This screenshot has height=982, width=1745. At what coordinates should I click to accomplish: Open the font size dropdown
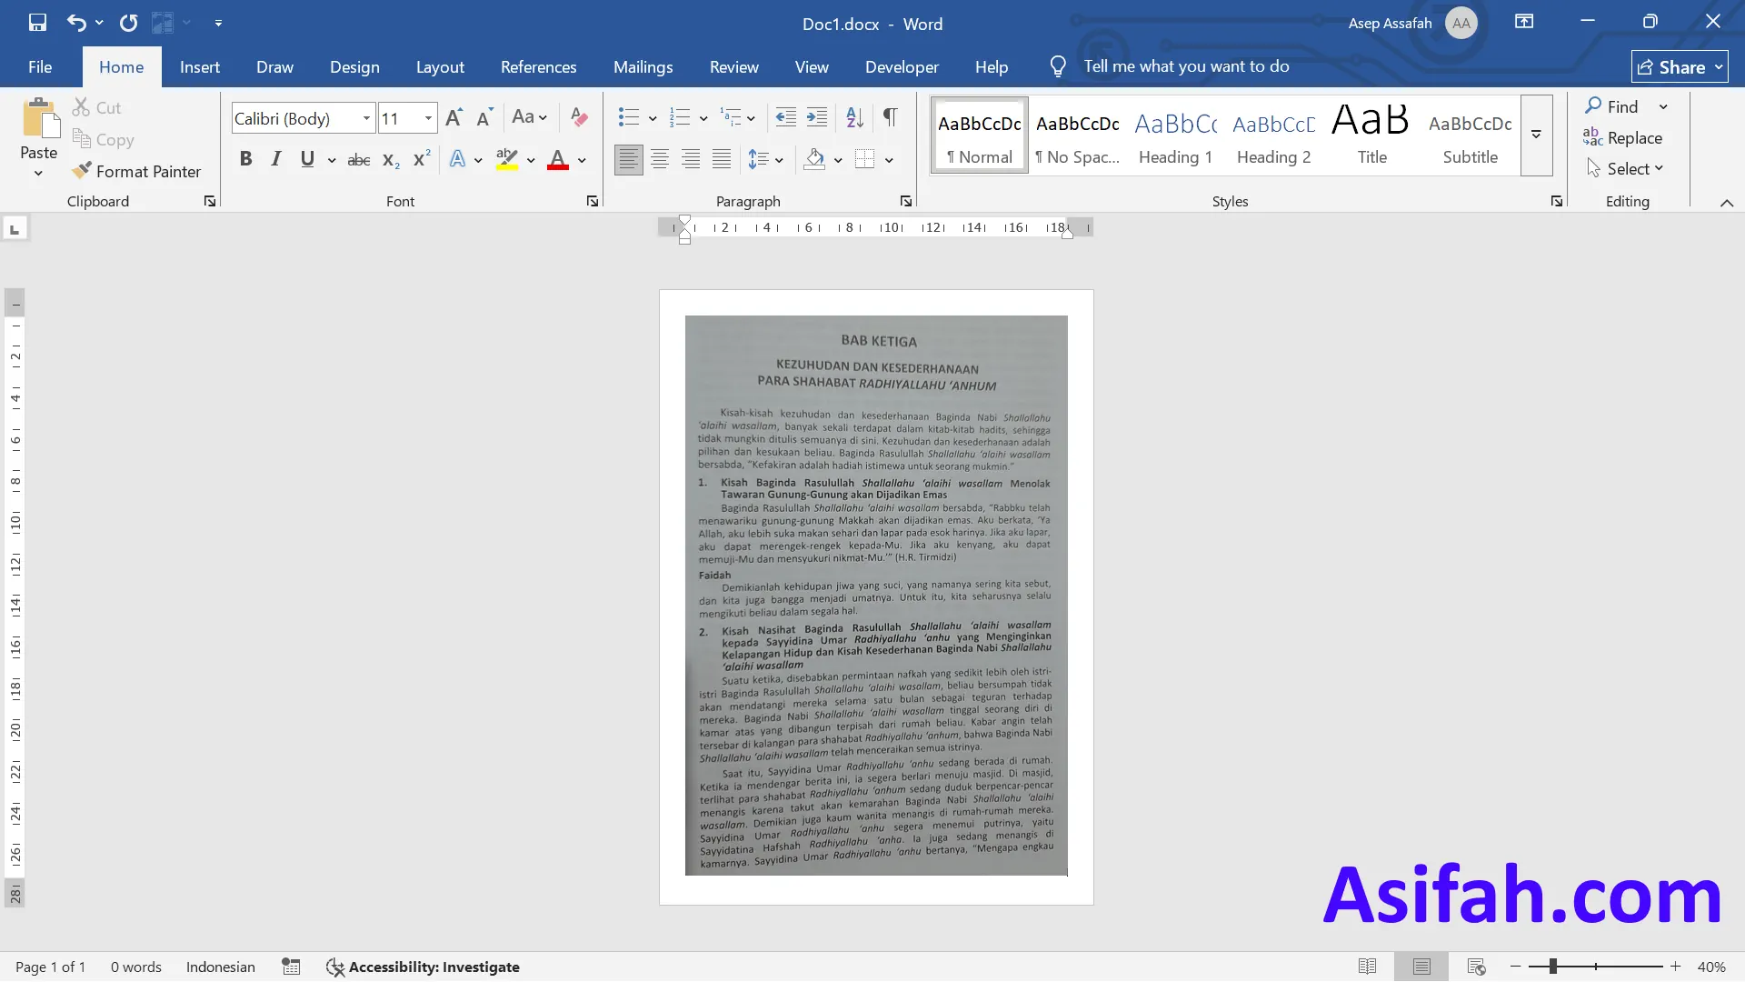tap(428, 118)
